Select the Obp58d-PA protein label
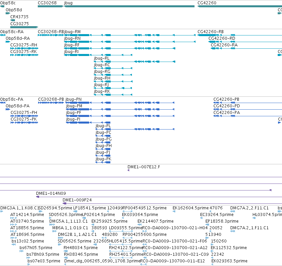The image size is (282, 266). coord(18,106)
